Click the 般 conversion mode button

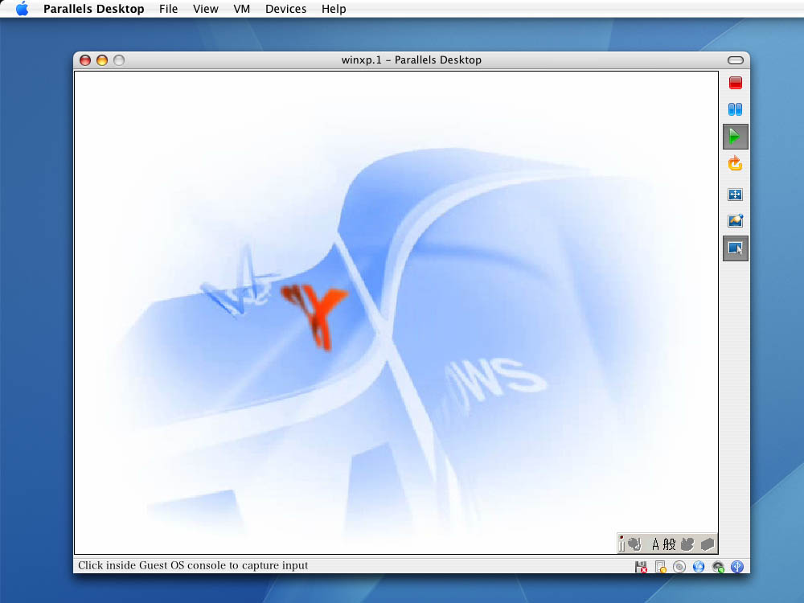point(669,544)
